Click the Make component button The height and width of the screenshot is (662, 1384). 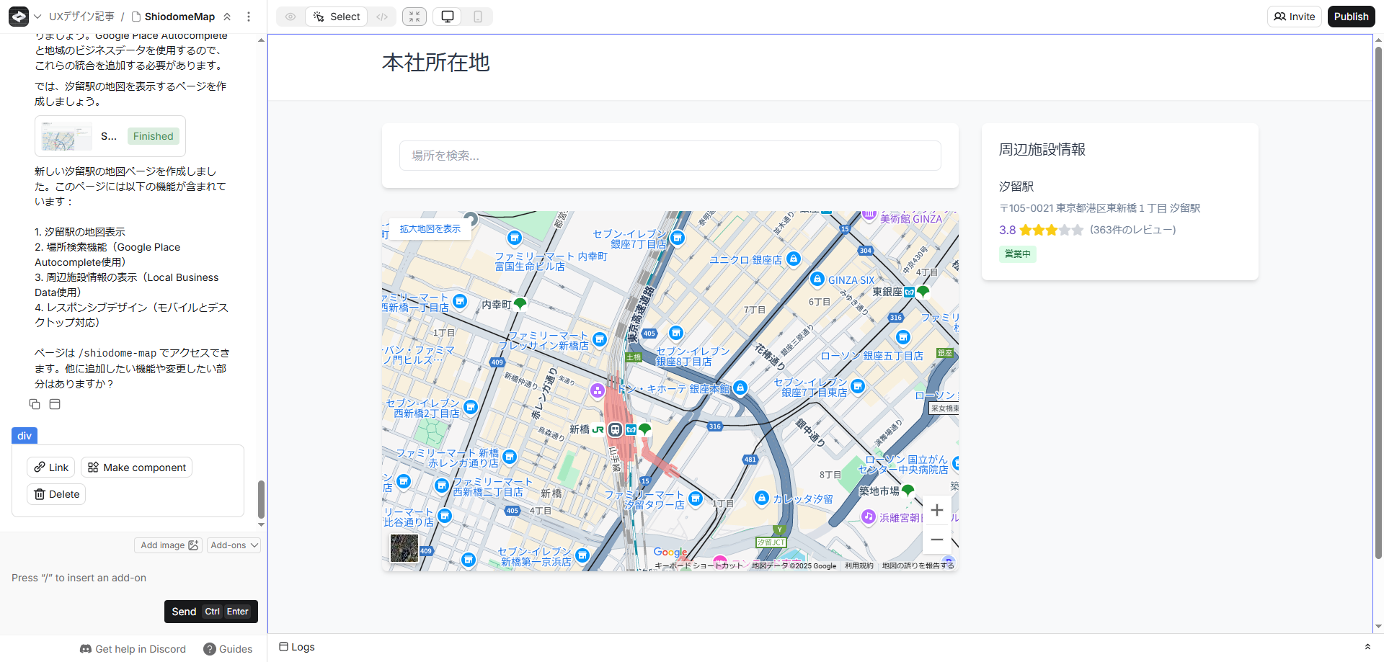point(136,468)
